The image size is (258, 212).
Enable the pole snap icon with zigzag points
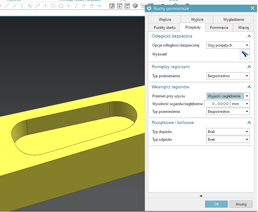point(30,6)
